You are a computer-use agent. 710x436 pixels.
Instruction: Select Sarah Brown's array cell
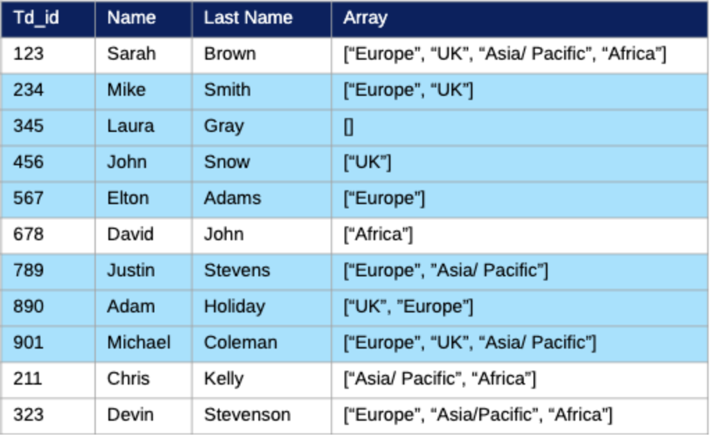click(505, 54)
